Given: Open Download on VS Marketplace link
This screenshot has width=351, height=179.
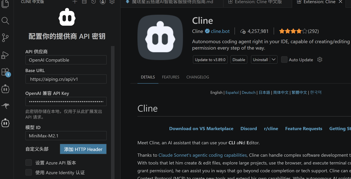Looking at the screenshot, I should [201, 128].
